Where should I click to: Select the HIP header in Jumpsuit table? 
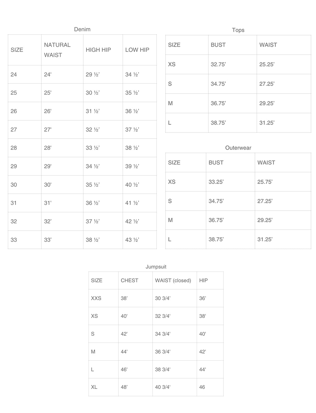click(x=203, y=281)
